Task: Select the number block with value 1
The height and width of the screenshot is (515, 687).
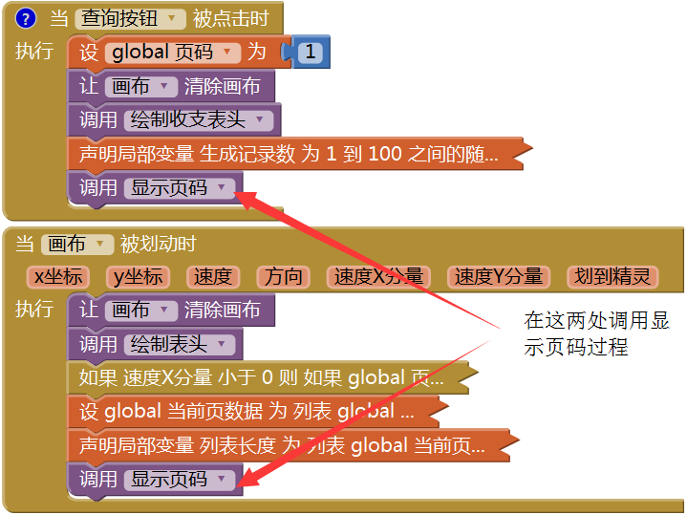Action: coord(311,53)
